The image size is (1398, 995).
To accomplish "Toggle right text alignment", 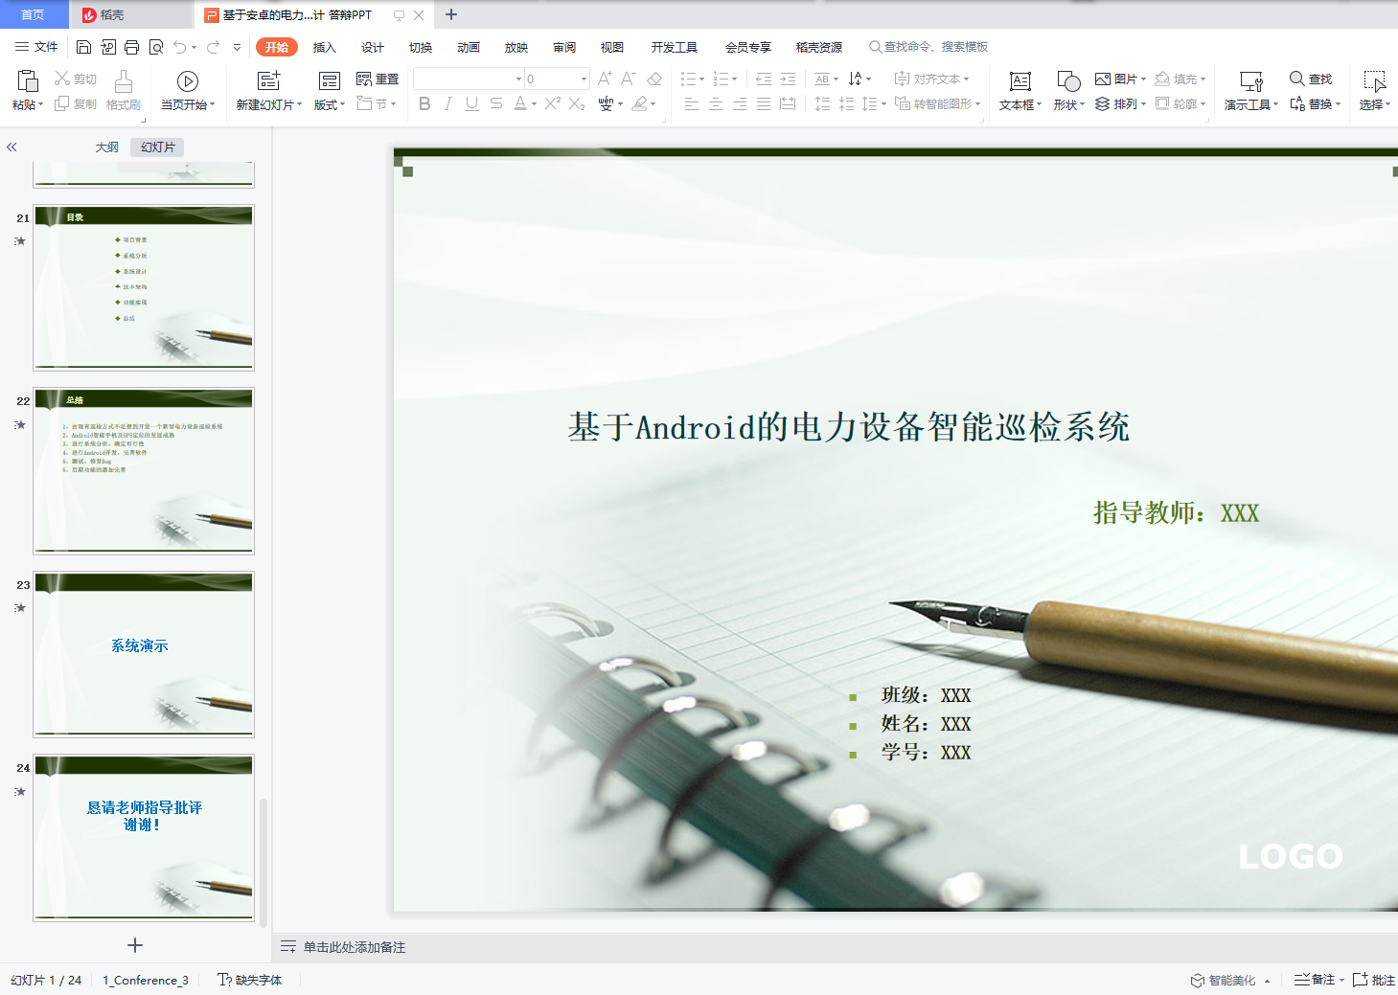I will click(x=740, y=103).
